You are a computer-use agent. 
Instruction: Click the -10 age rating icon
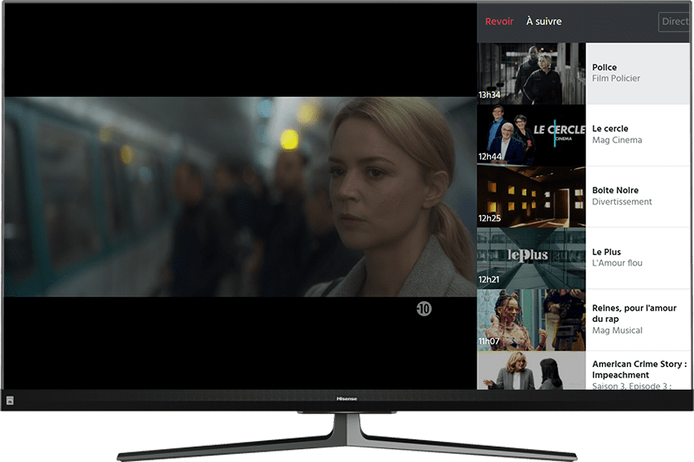coord(423,308)
